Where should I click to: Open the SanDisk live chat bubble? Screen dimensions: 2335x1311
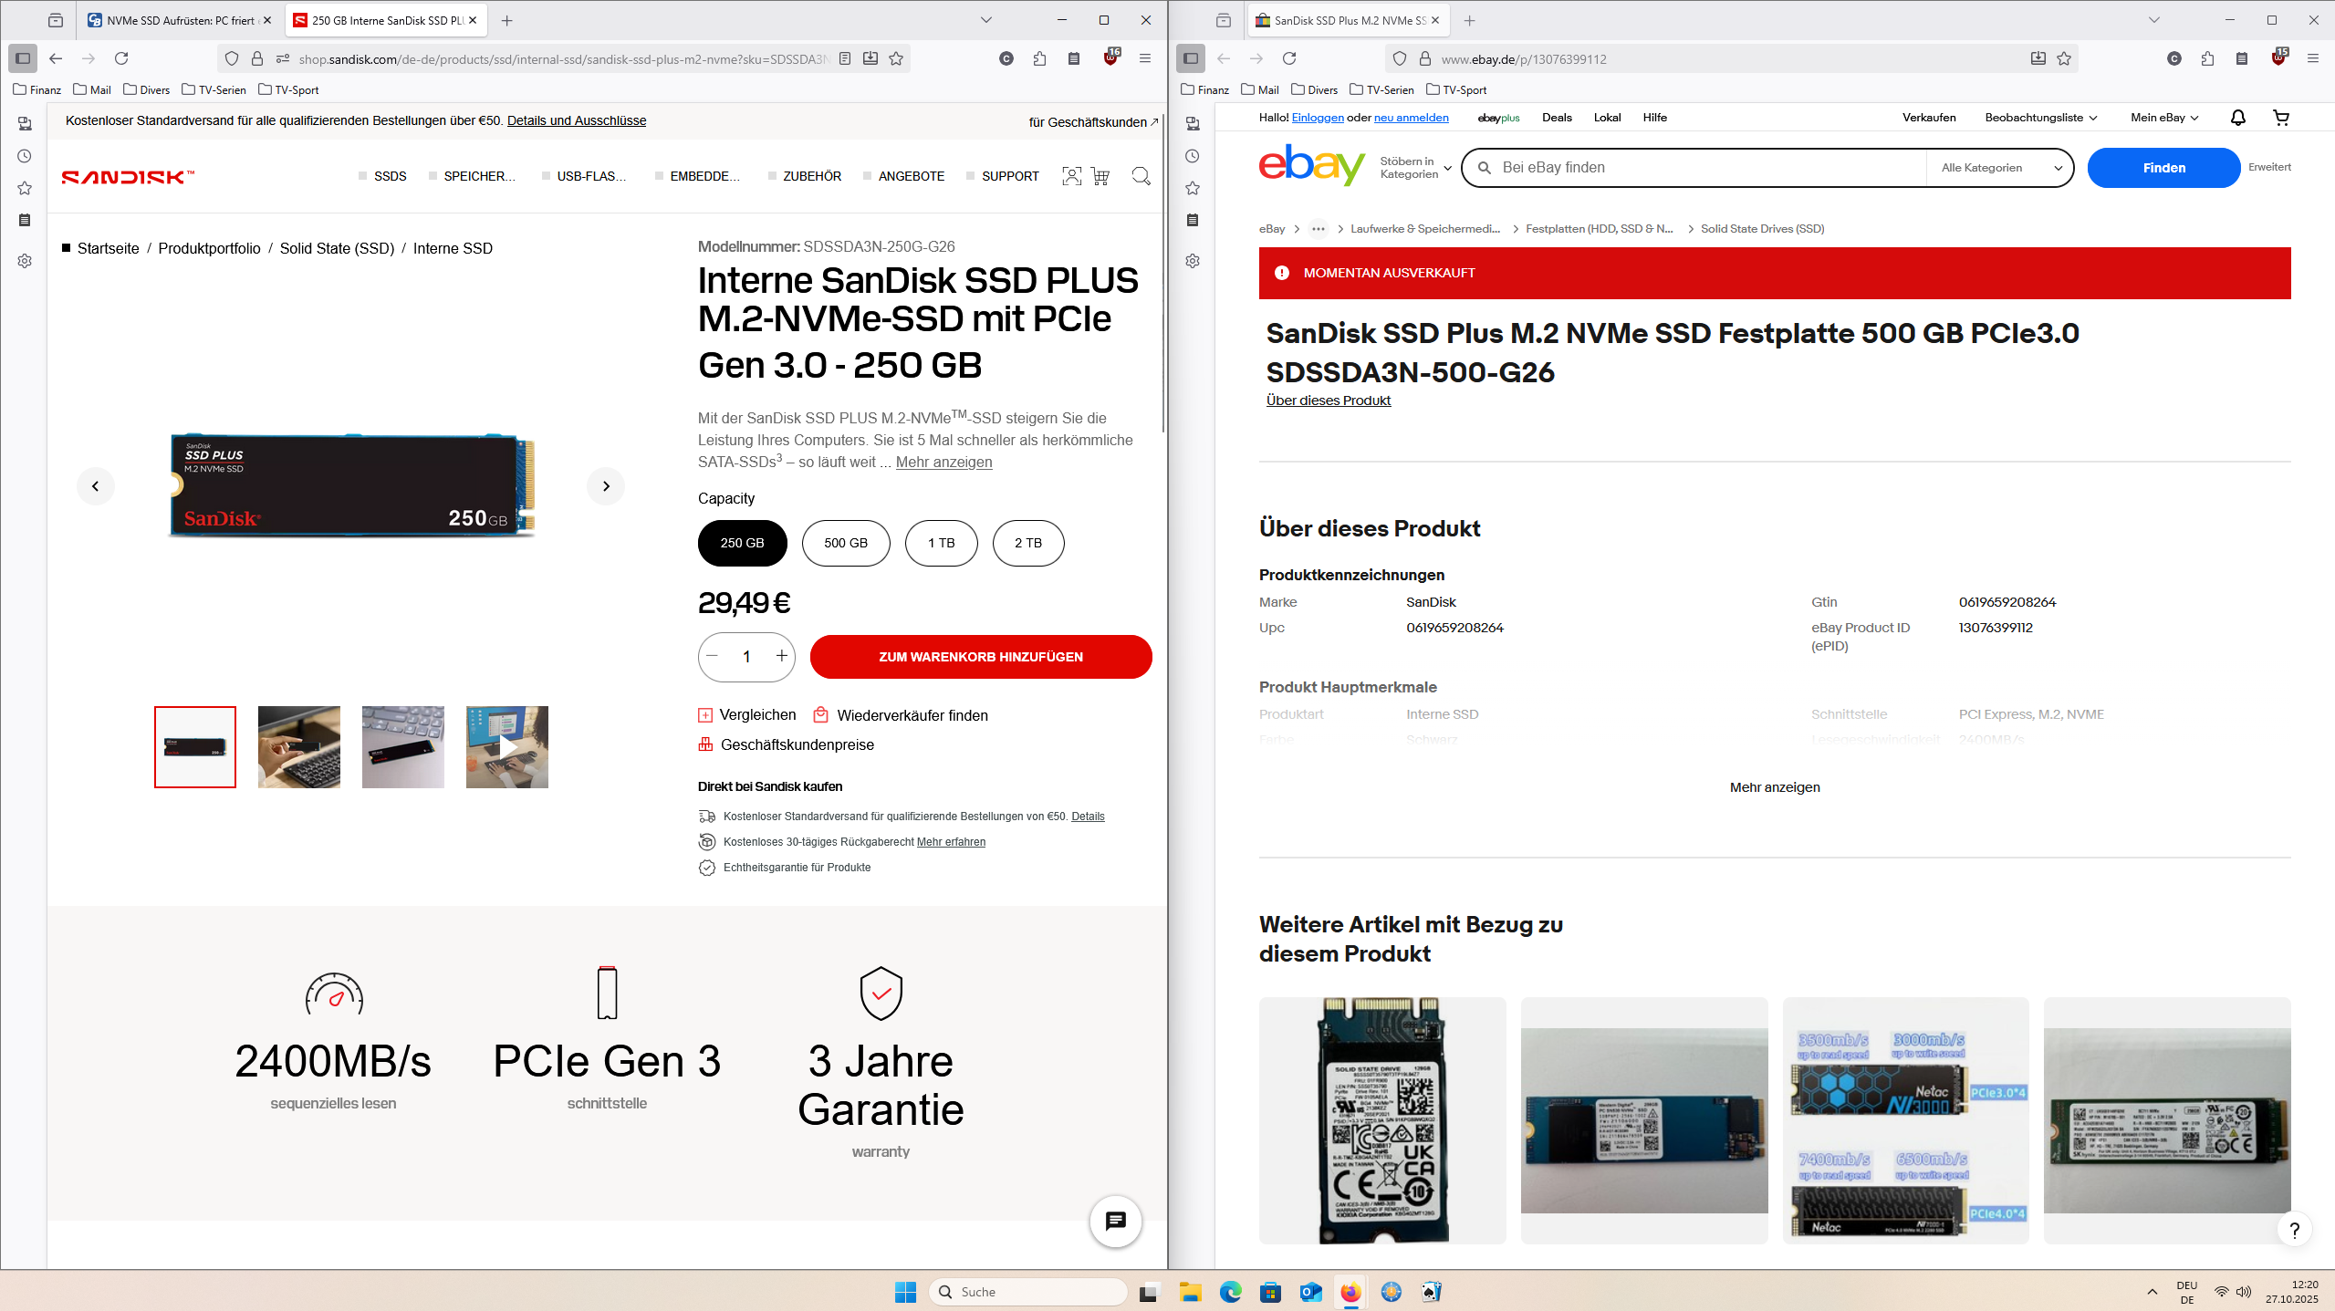pos(1115,1221)
